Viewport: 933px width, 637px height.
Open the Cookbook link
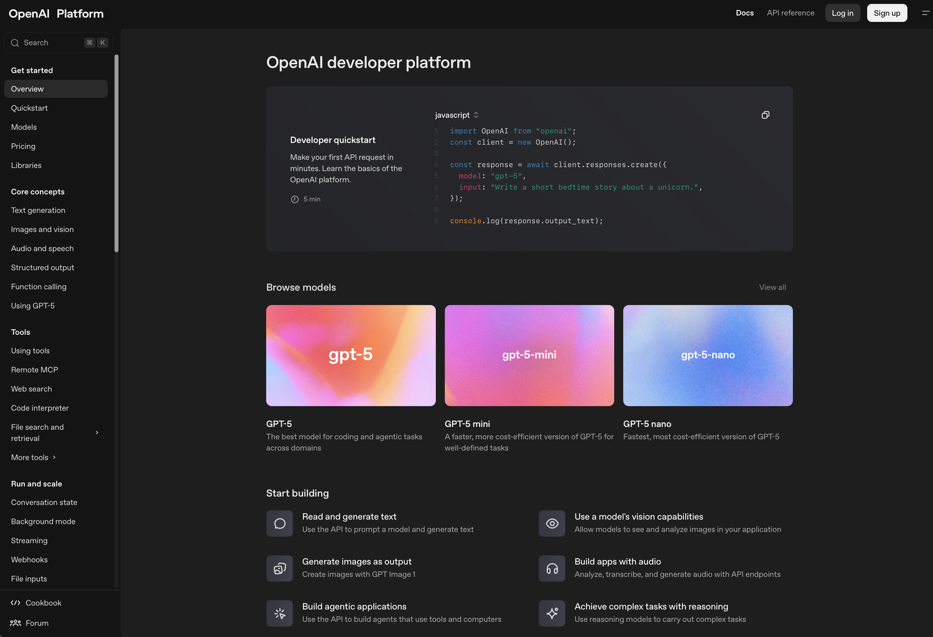(44, 603)
